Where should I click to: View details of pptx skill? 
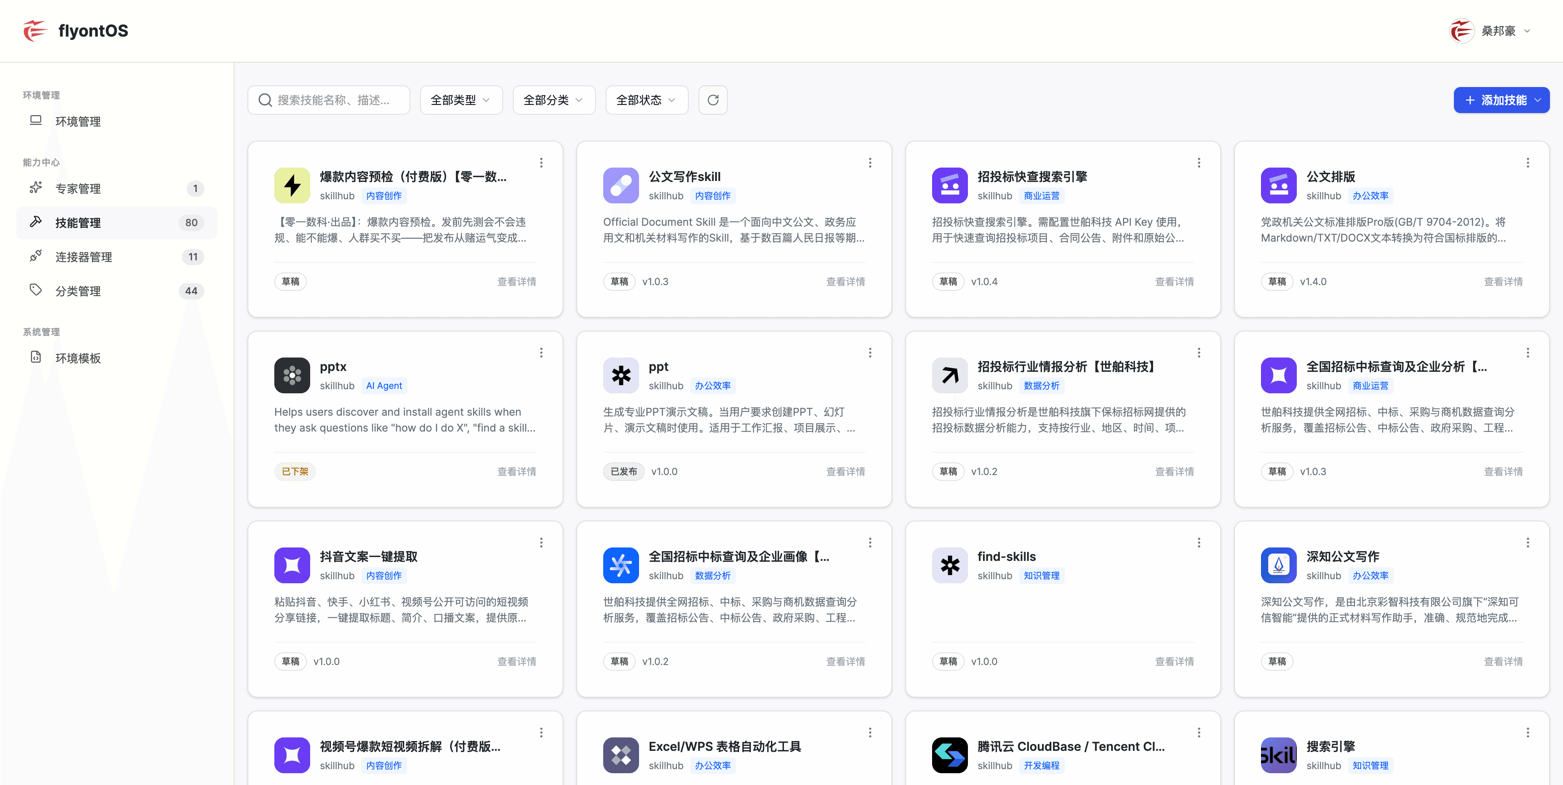pos(517,471)
